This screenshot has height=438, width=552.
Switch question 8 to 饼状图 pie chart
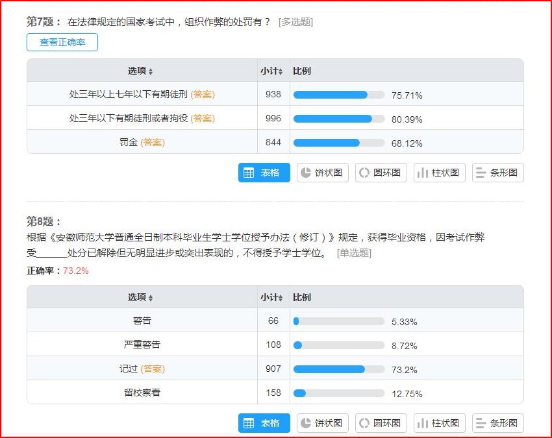pos(323,423)
